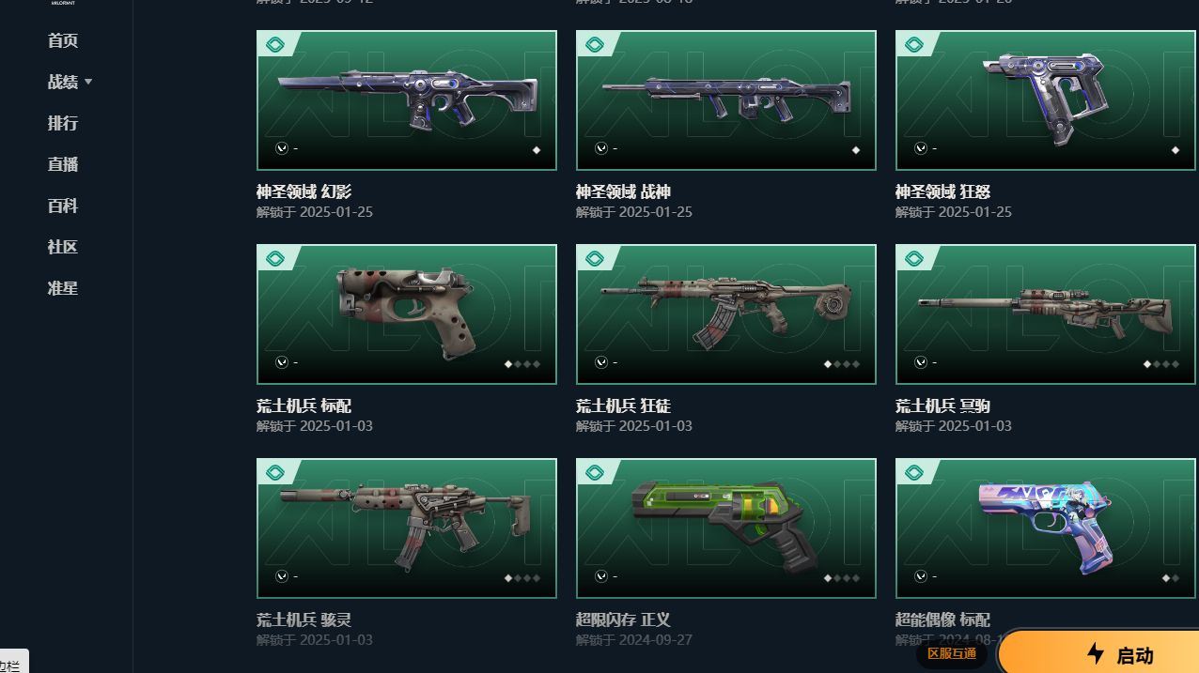This screenshot has width=1199, height=673.
Task: Click the lightning icon on the 启动 button
Action: [x=1096, y=654]
